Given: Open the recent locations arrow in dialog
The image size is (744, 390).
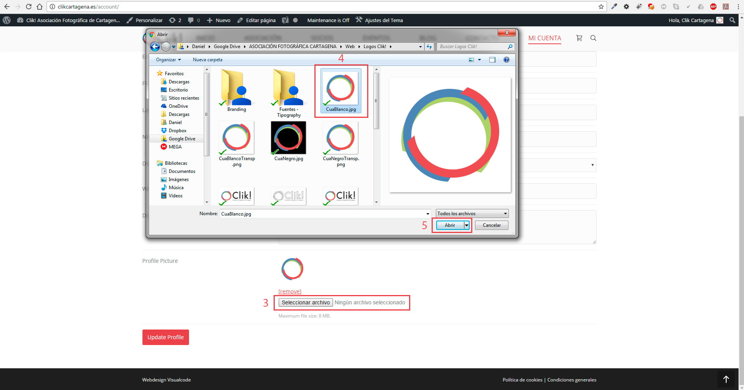Looking at the screenshot, I should click(x=173, y=47).
